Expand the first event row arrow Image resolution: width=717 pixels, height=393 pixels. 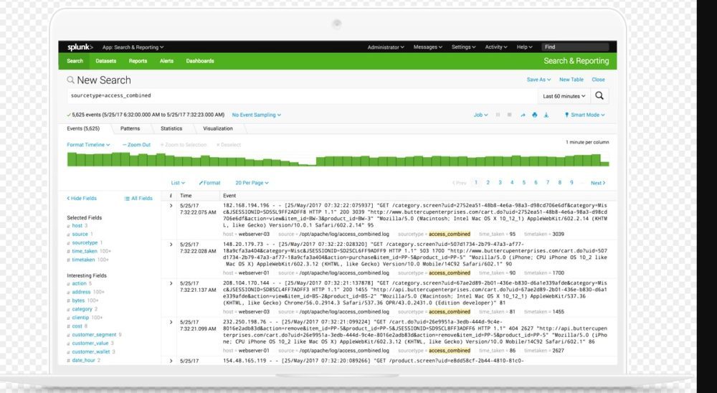pyautogui.click(x=171, y=207)
